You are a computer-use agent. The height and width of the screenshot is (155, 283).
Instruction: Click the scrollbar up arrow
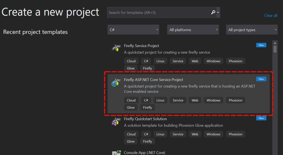[275, 43]
